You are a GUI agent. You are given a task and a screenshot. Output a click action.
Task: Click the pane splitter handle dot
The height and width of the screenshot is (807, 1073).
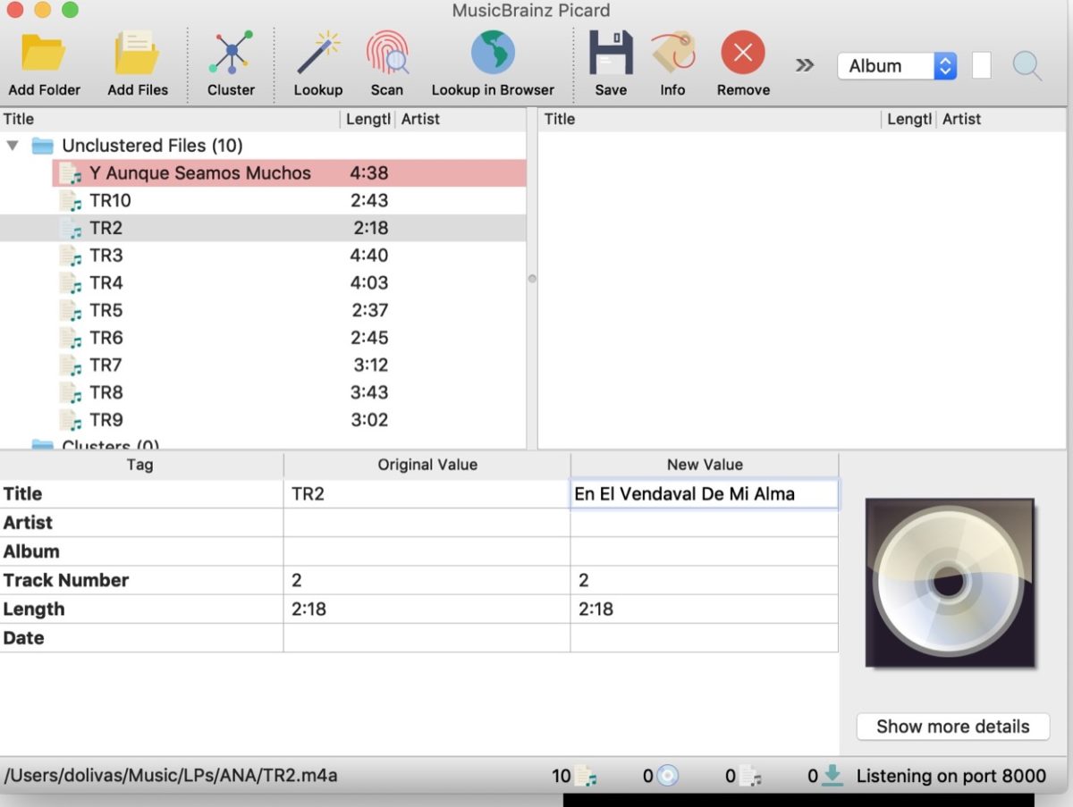[532, 279]
